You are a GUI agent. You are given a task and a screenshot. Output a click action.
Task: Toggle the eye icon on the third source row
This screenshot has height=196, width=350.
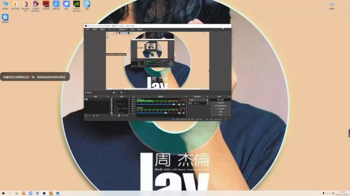[129, 104]
